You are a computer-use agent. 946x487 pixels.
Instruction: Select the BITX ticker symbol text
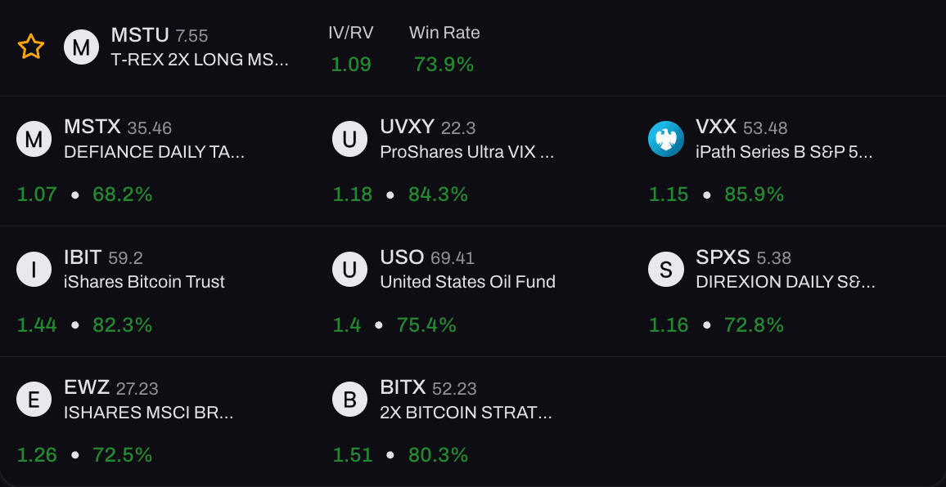click(x=403, y=388)
